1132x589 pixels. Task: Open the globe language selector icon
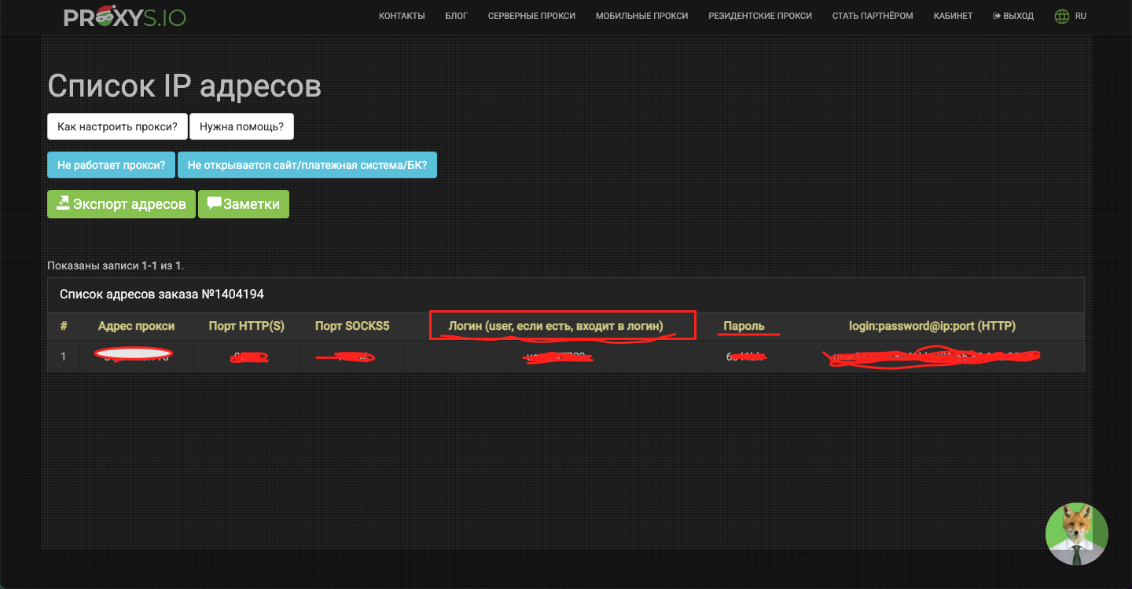click(1062, 16)
